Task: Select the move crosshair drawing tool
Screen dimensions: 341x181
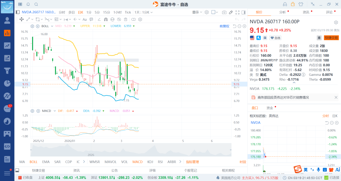Action: [21, 19]
